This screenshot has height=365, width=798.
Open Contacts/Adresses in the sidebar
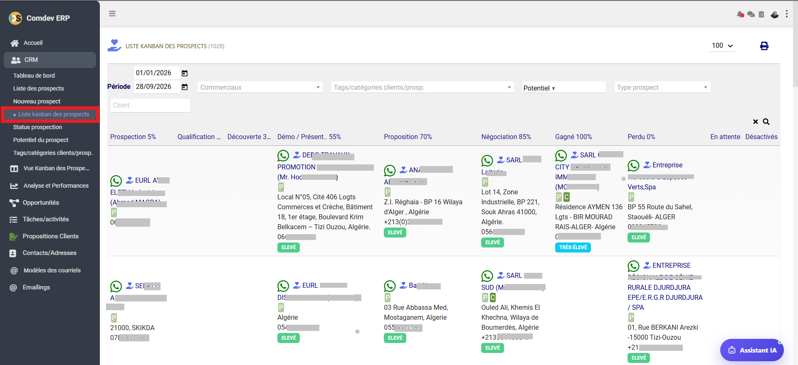point(49,253)
